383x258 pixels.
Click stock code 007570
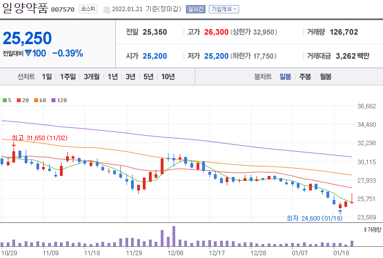(63, 9)
